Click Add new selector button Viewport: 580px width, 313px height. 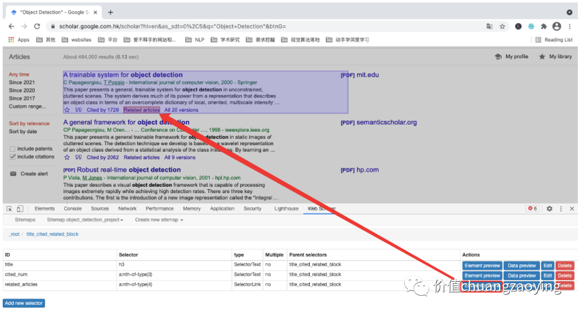[24, 303]
